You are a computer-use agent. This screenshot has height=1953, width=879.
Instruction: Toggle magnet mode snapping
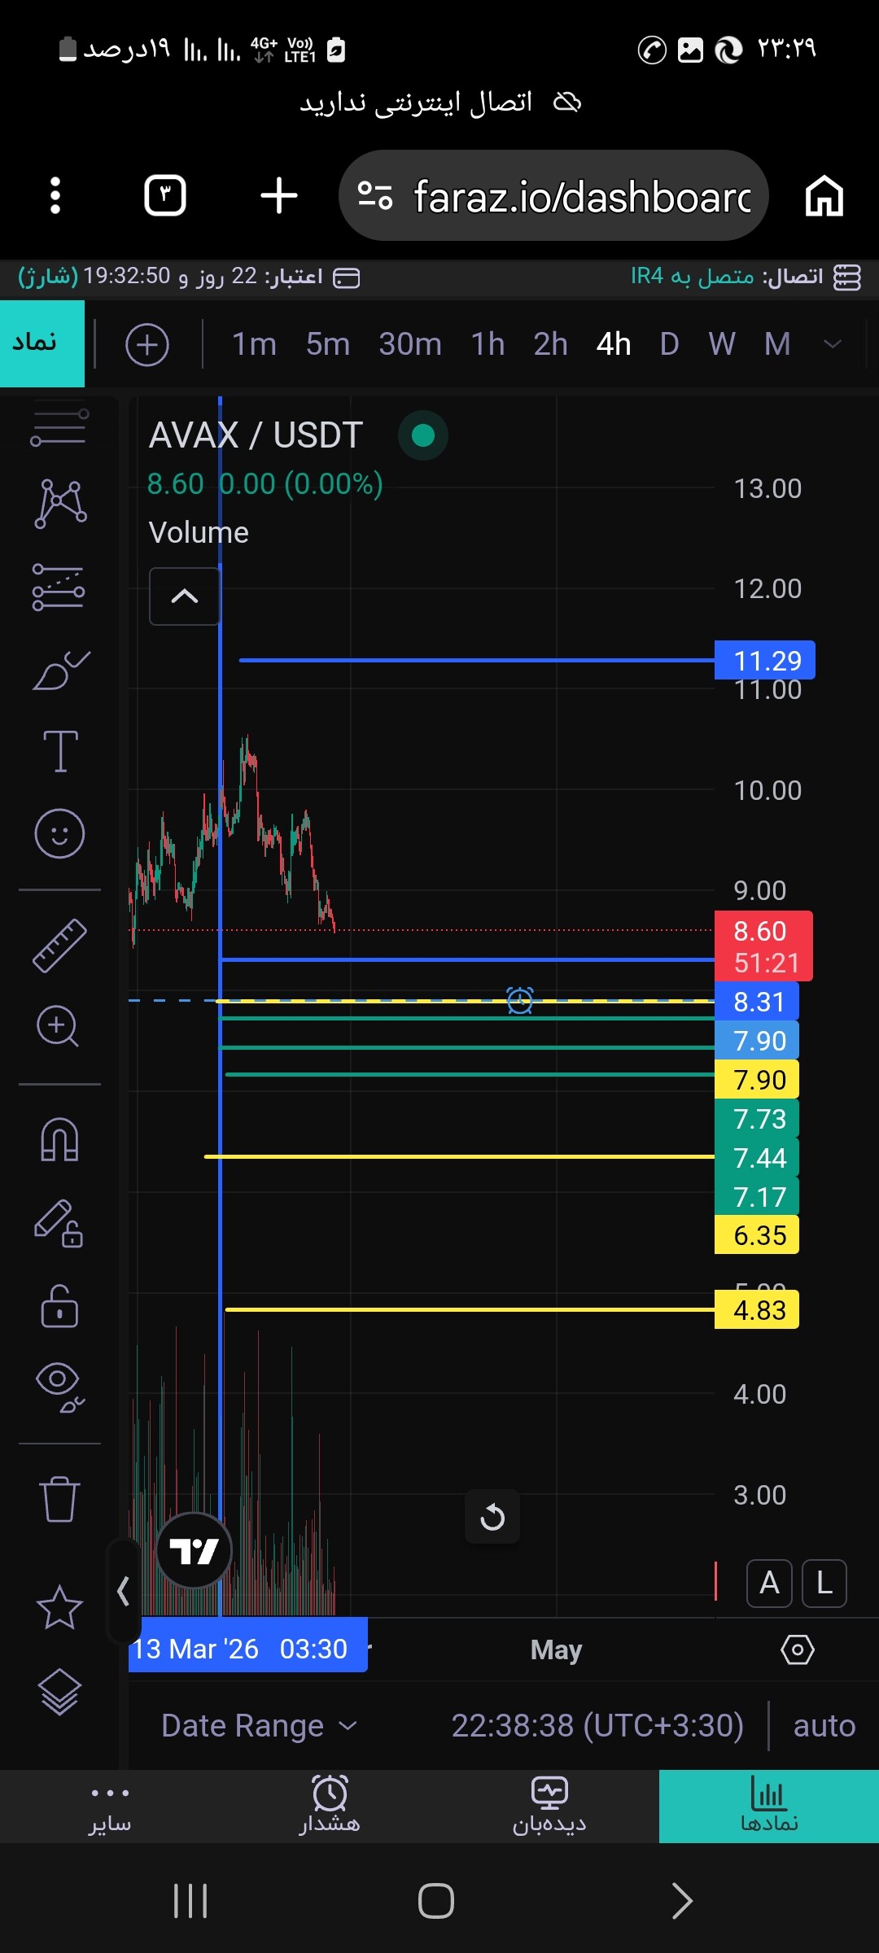[x=59, y=1139]
